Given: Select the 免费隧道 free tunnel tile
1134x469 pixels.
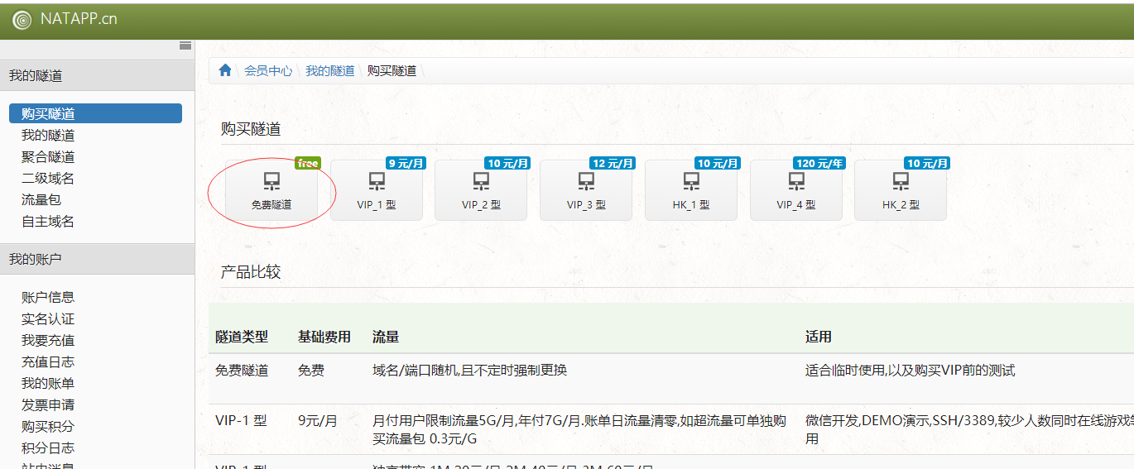Looking at the screenshot, I should (x=271, y=190).
